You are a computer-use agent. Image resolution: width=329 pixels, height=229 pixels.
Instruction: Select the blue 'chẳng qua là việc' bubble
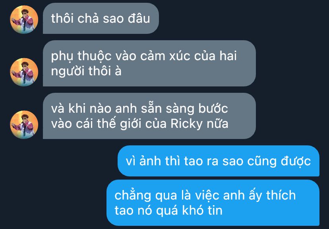click(213, 203)
